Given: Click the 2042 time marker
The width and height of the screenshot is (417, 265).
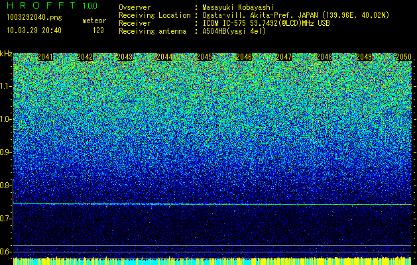Looking at the screenshot, I should click(85, 56).
